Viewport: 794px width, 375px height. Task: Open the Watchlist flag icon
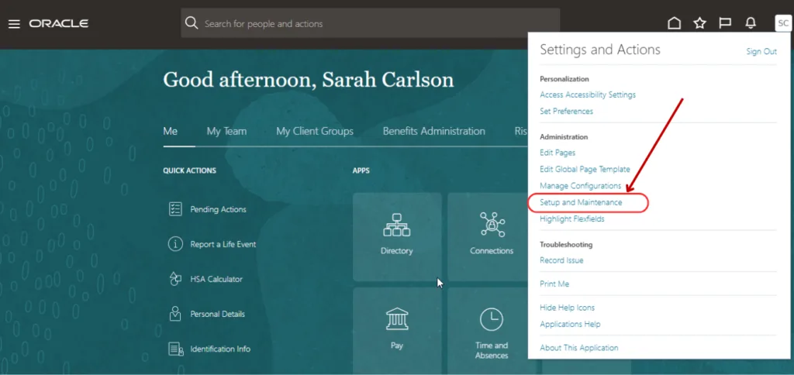click(x=725, y=24)
